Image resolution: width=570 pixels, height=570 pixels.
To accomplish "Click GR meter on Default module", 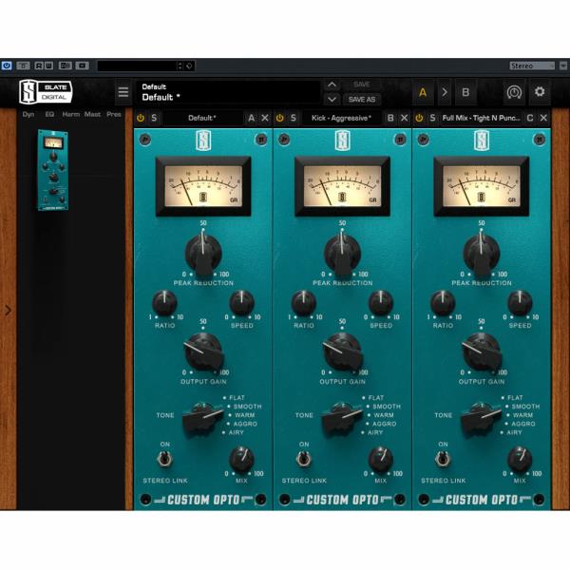I will 203,186.
